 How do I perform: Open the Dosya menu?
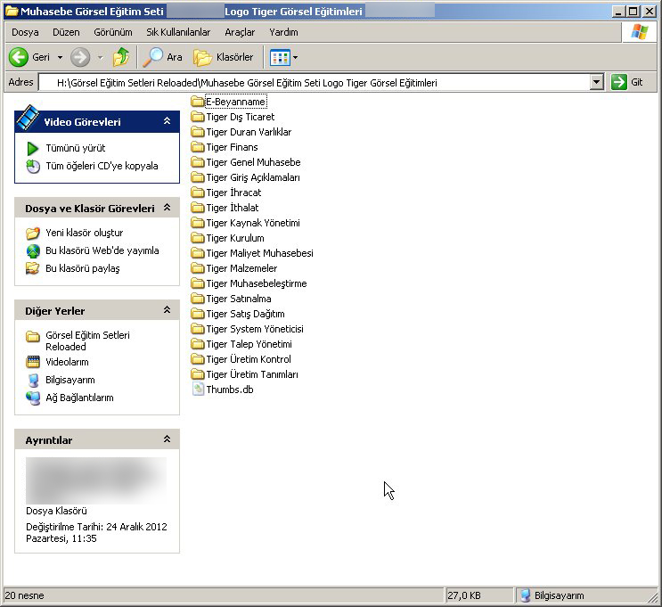tap(25, 32)
